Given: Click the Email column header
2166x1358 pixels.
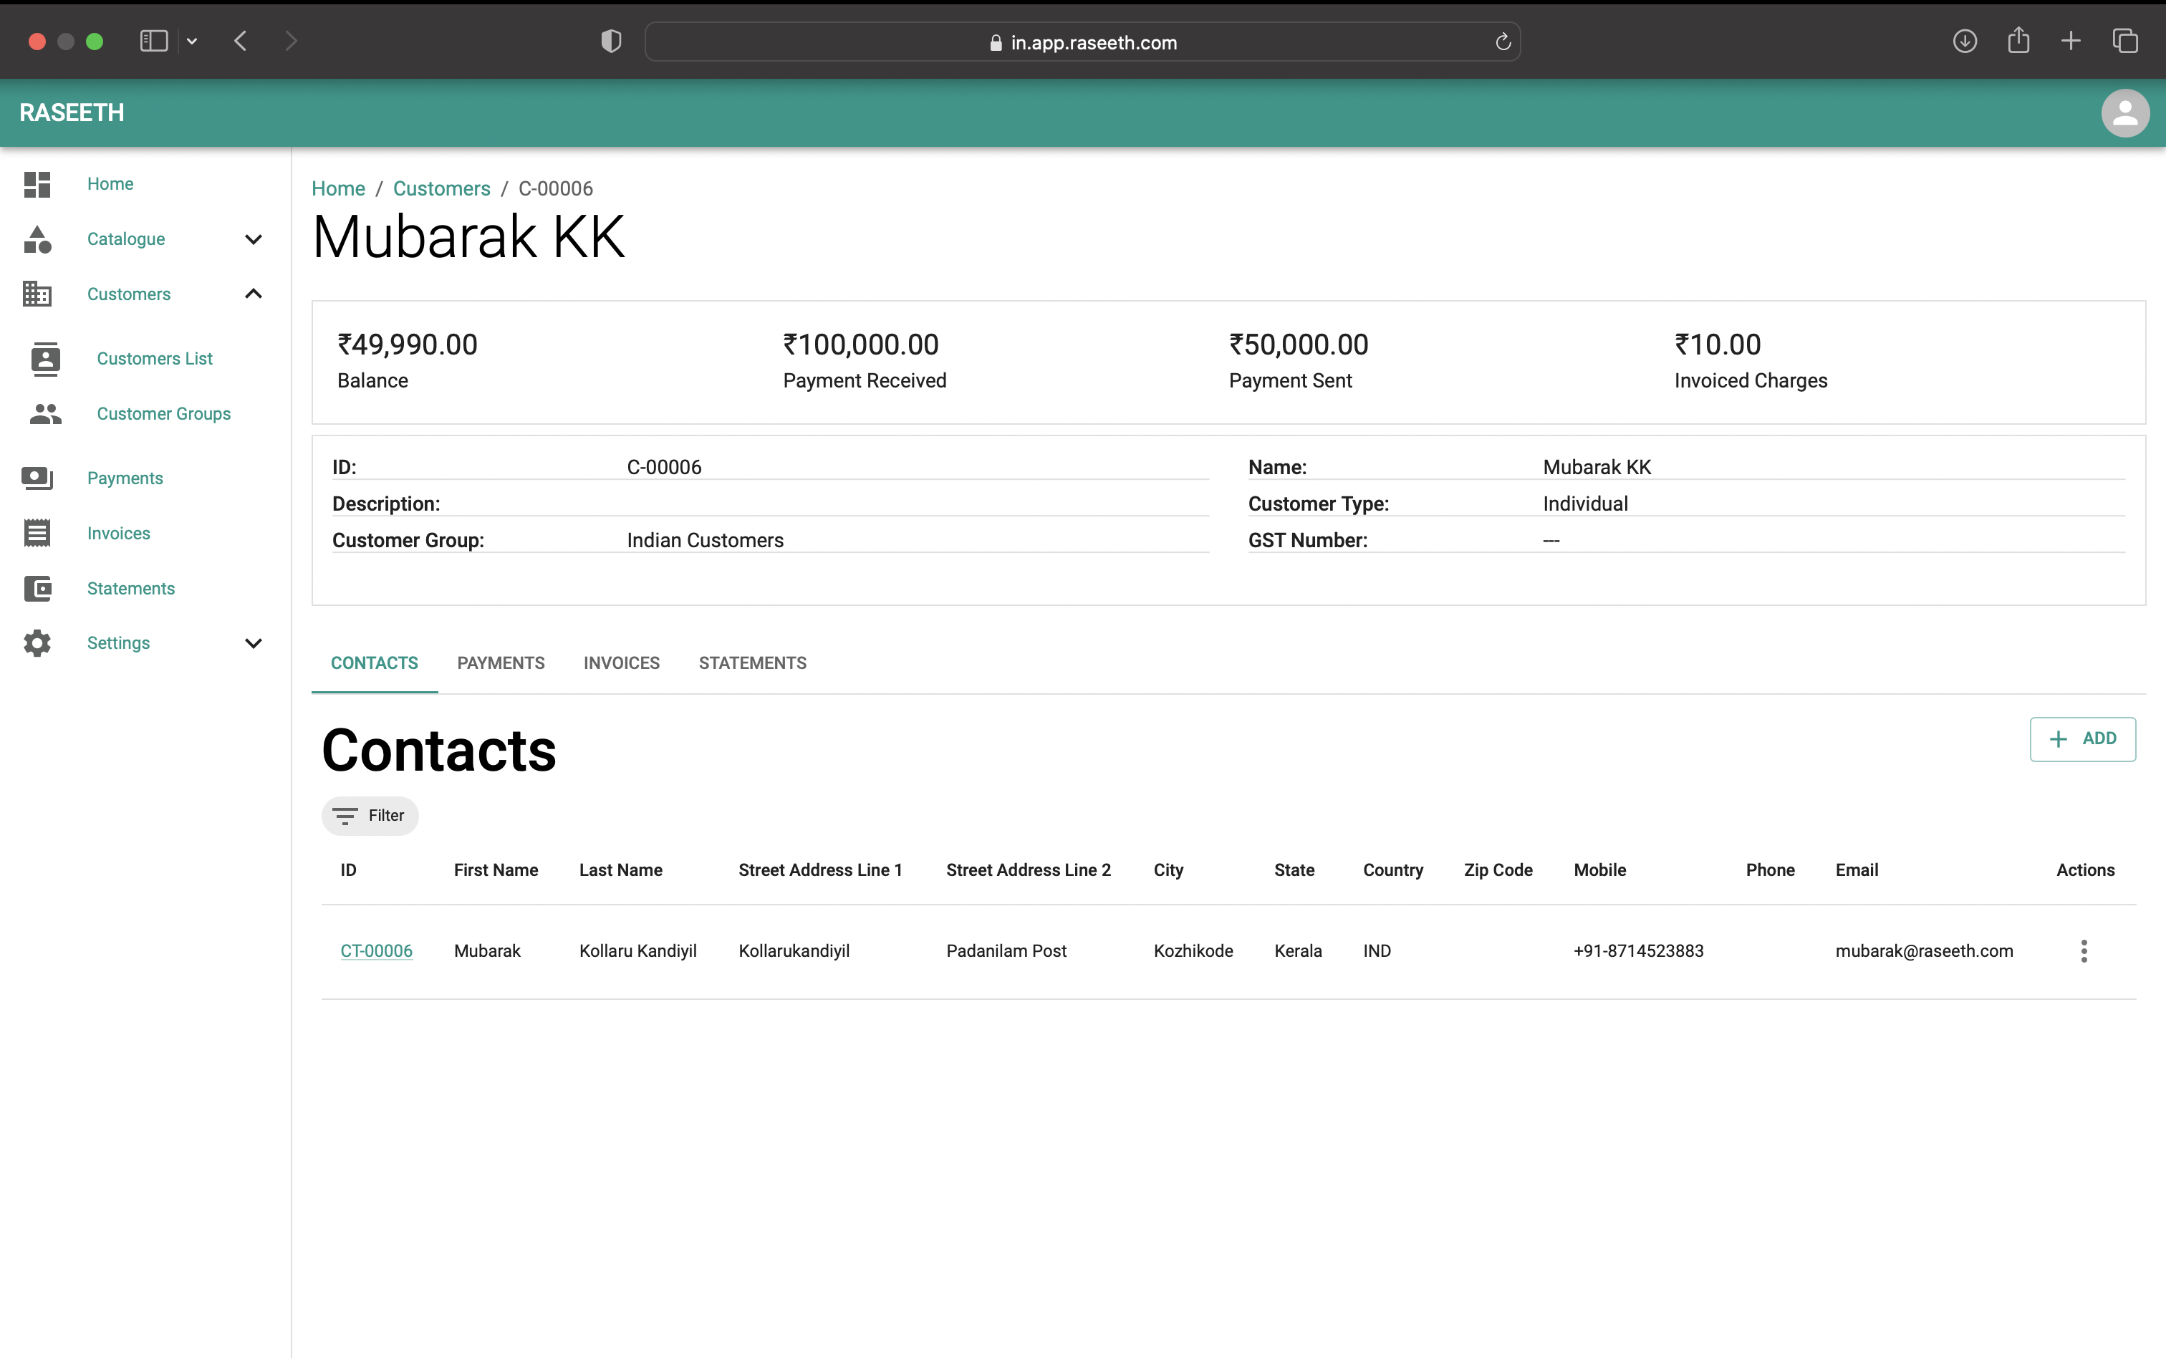Looking at the screenshot, I should coord(1856,870).
